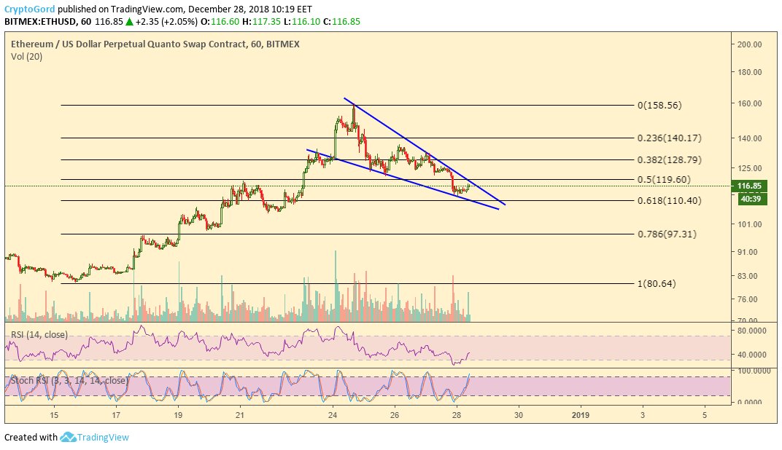Click the 30 date marker on time axis
This screenshot has height=450, width=782.
point(519,414)
